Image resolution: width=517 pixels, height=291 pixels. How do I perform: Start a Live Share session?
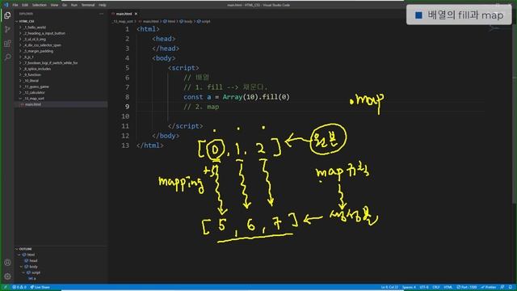[x=40, y=287]
